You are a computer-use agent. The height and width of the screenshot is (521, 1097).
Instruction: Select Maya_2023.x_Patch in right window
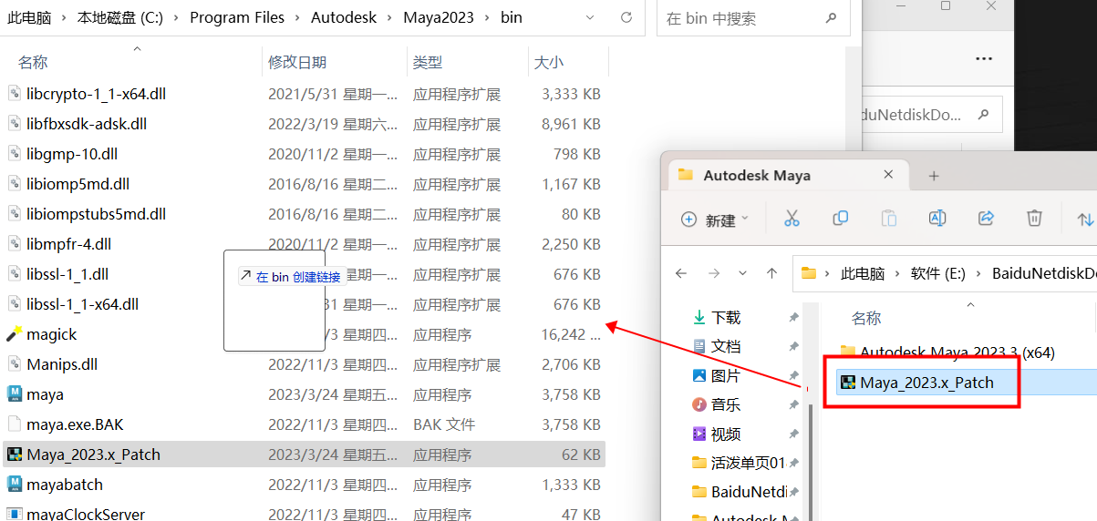pos(926,383)
